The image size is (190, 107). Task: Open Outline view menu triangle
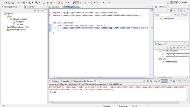188,47
